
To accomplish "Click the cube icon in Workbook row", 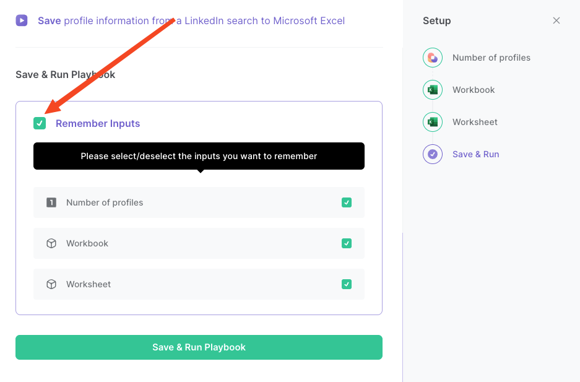I will pyautogui.click(x=51, y=243).
